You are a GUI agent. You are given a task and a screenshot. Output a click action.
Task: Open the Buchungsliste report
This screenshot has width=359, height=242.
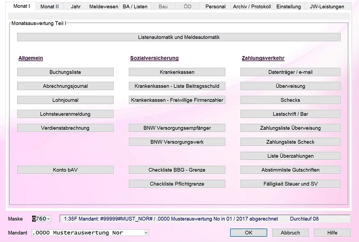(x=65, y=72)
